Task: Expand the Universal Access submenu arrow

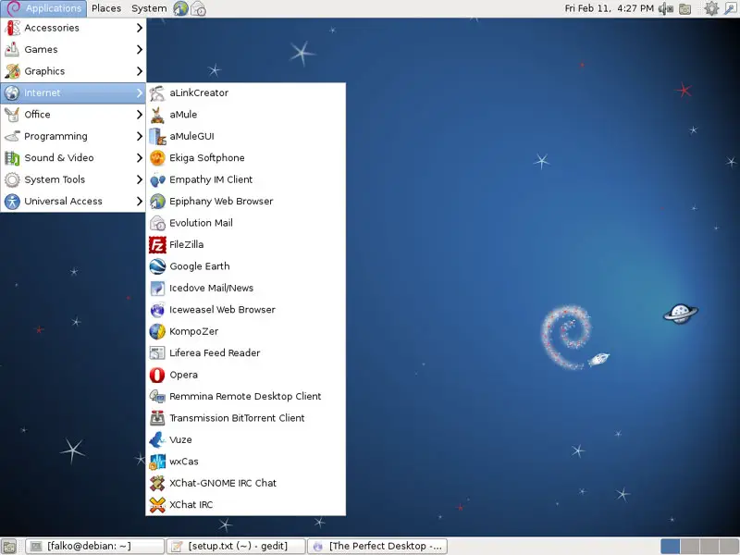Action: (140, 202)
